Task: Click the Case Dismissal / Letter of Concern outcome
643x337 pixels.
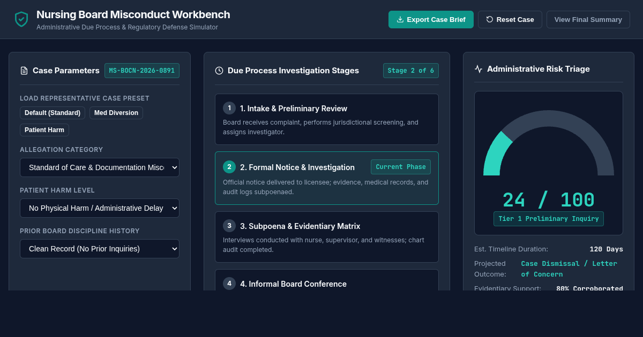Action: 569,269
